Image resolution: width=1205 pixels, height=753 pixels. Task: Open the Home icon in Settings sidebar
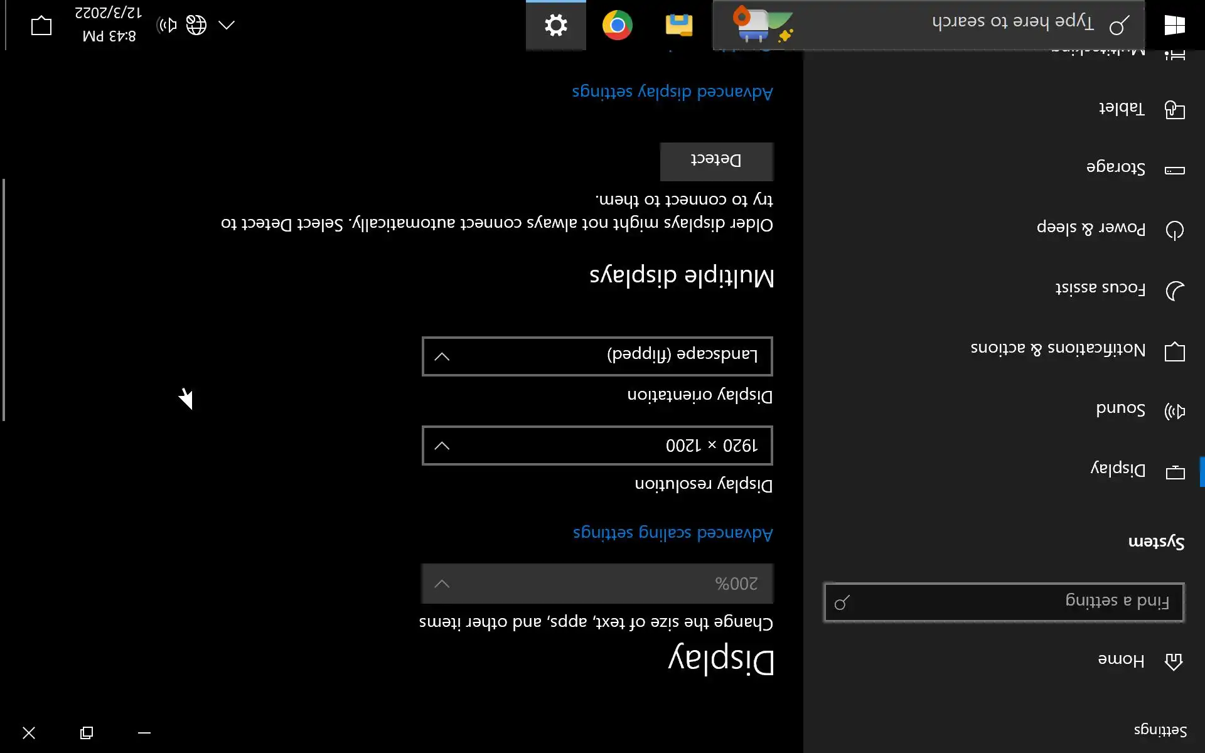click(x=1174, y=661)
